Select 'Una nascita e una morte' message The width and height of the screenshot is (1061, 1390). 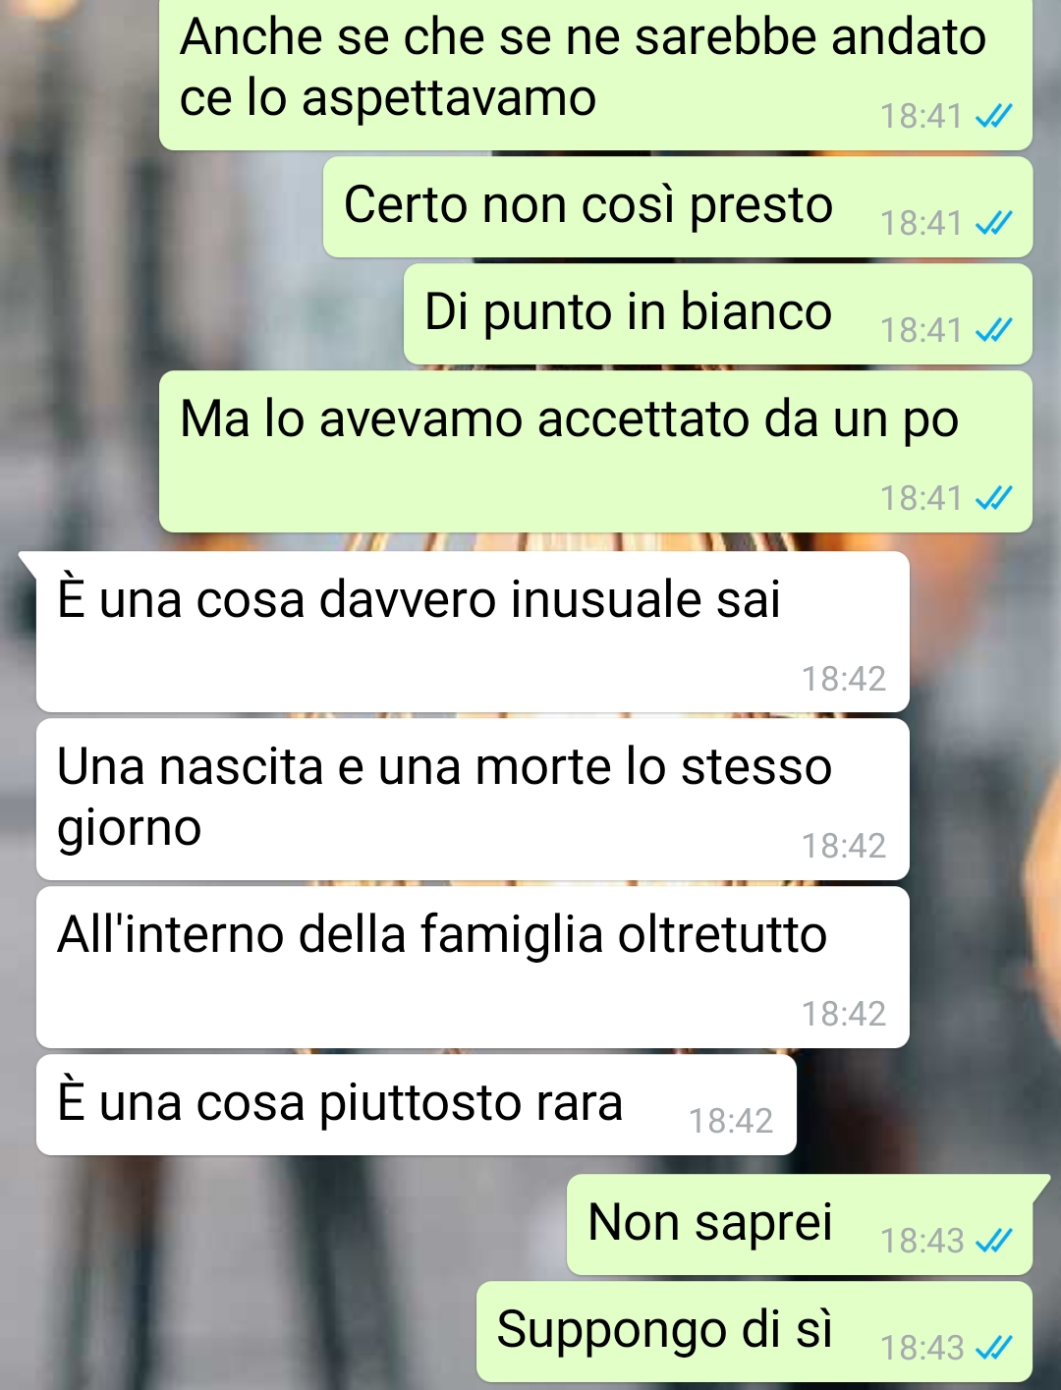tap(473, 800)
